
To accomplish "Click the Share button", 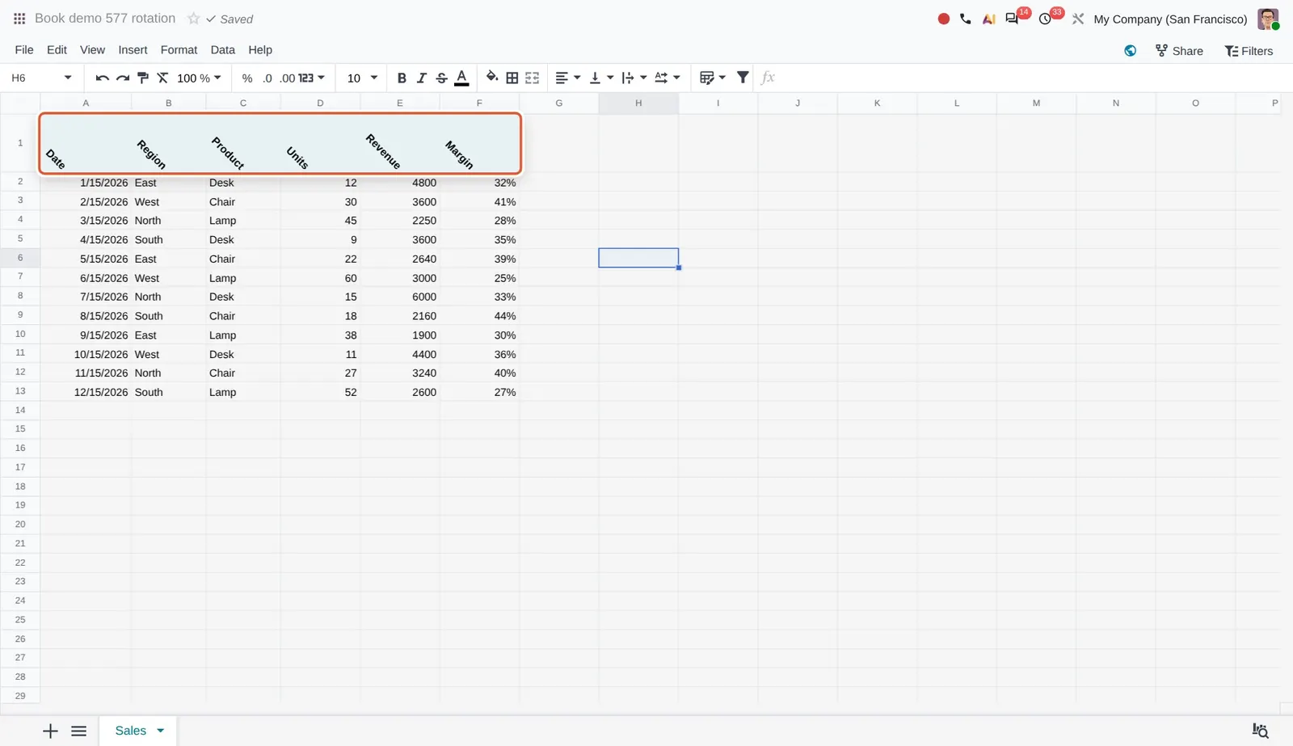I will coord(1179,50).
